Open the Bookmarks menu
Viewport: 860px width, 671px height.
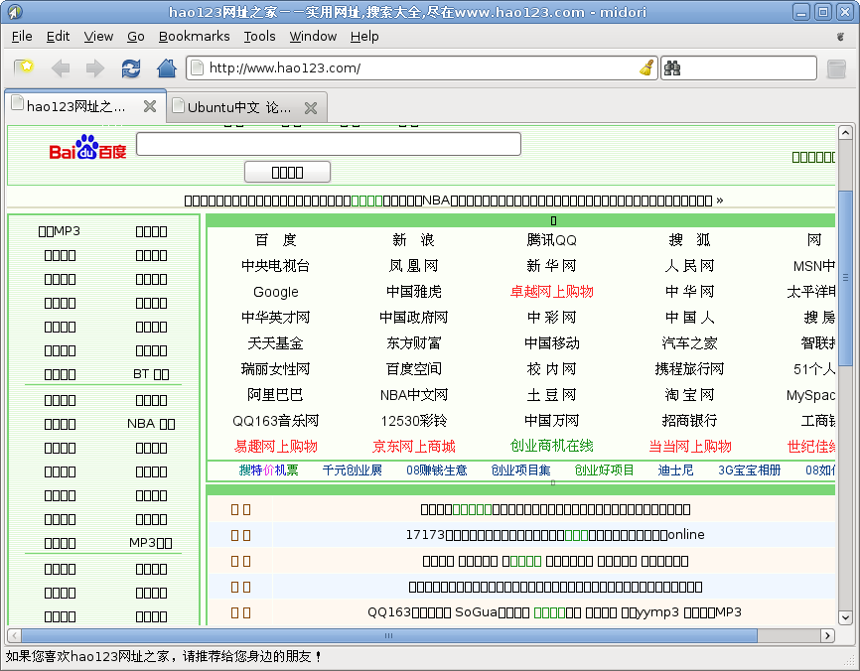(195, 36)
